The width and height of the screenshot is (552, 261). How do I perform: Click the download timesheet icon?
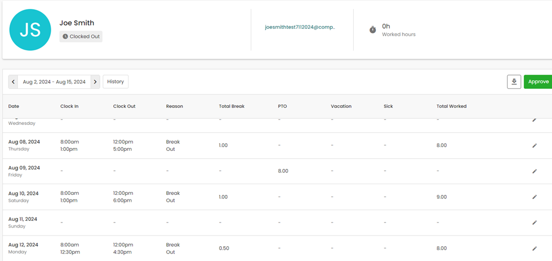pos(514,82)
